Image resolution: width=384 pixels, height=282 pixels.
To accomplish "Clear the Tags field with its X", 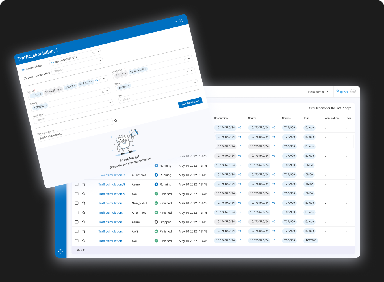I will tap(187, 72).
